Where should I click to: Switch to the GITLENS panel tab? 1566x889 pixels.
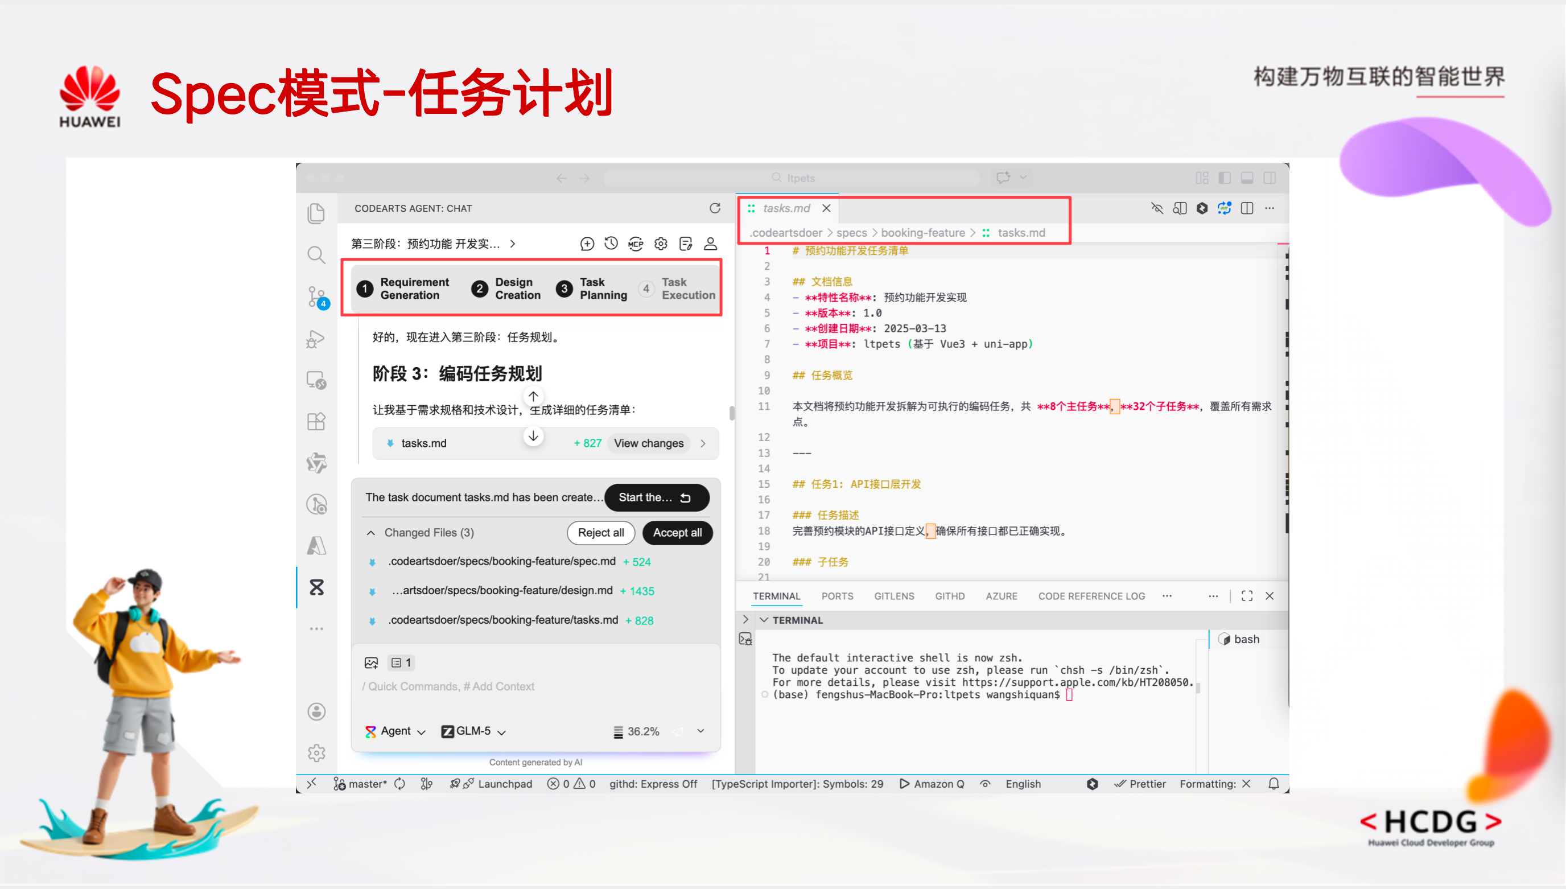[893, 596]
